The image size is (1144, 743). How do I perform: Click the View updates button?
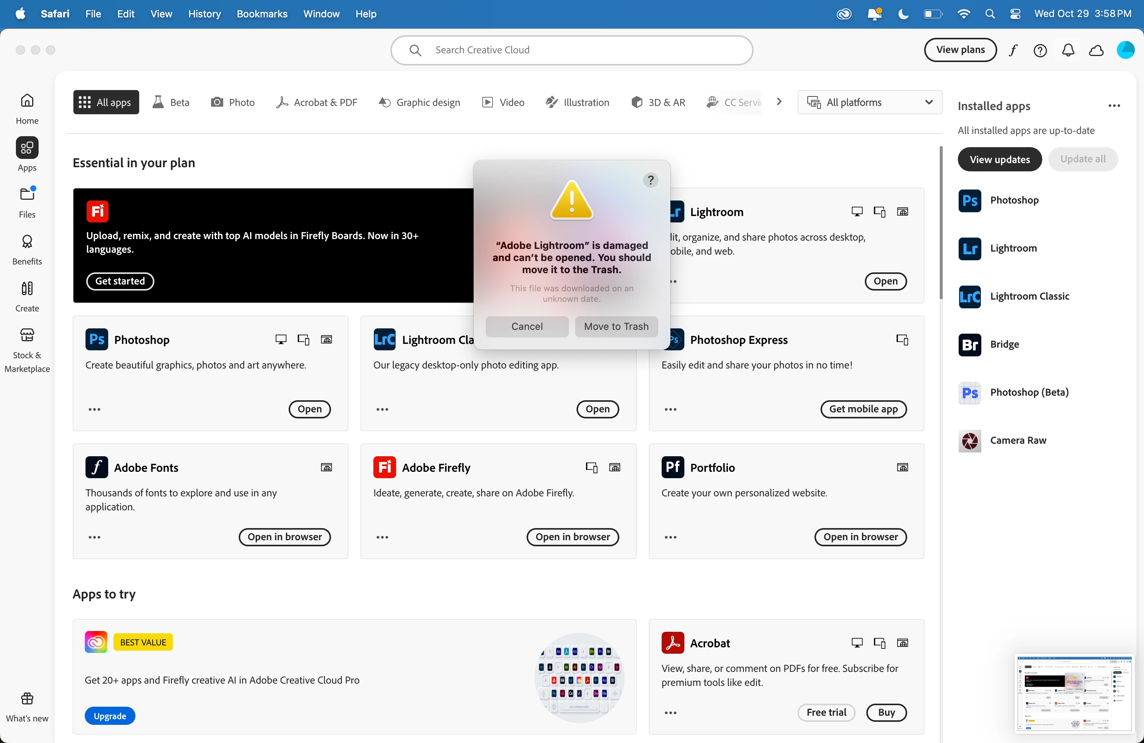(999, 159)
